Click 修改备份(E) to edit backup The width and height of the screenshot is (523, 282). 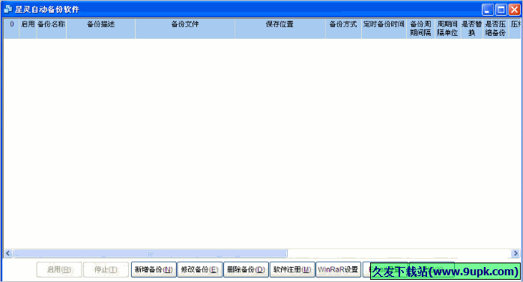point(200,269)
